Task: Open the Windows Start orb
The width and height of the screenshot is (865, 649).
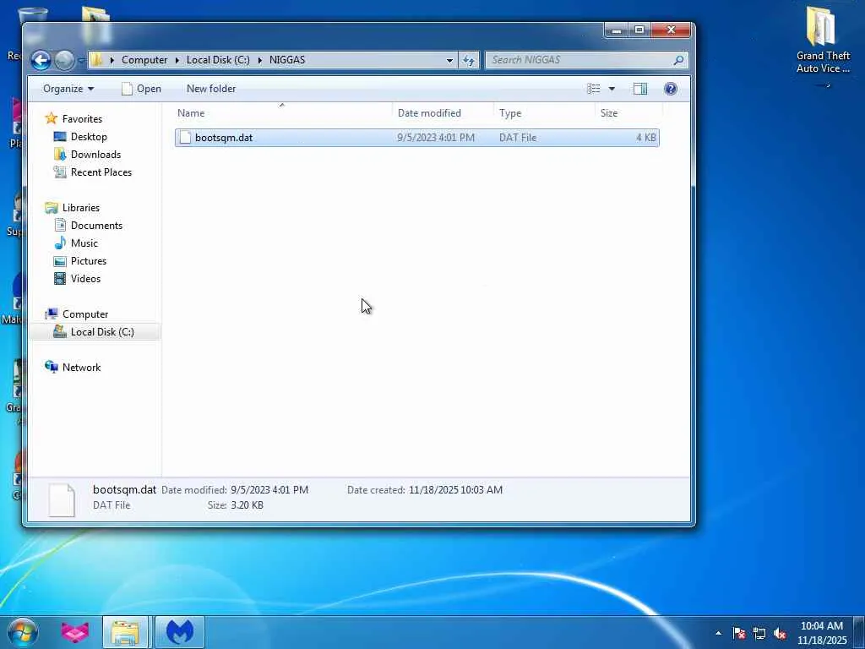Action: pyautogui.click(x=22, y=632)
